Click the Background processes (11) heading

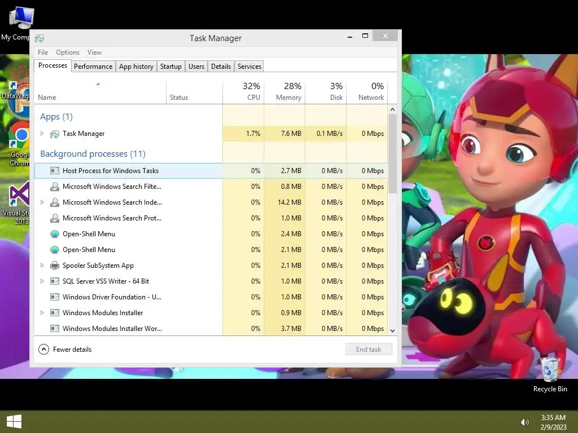tap(93, 154)
